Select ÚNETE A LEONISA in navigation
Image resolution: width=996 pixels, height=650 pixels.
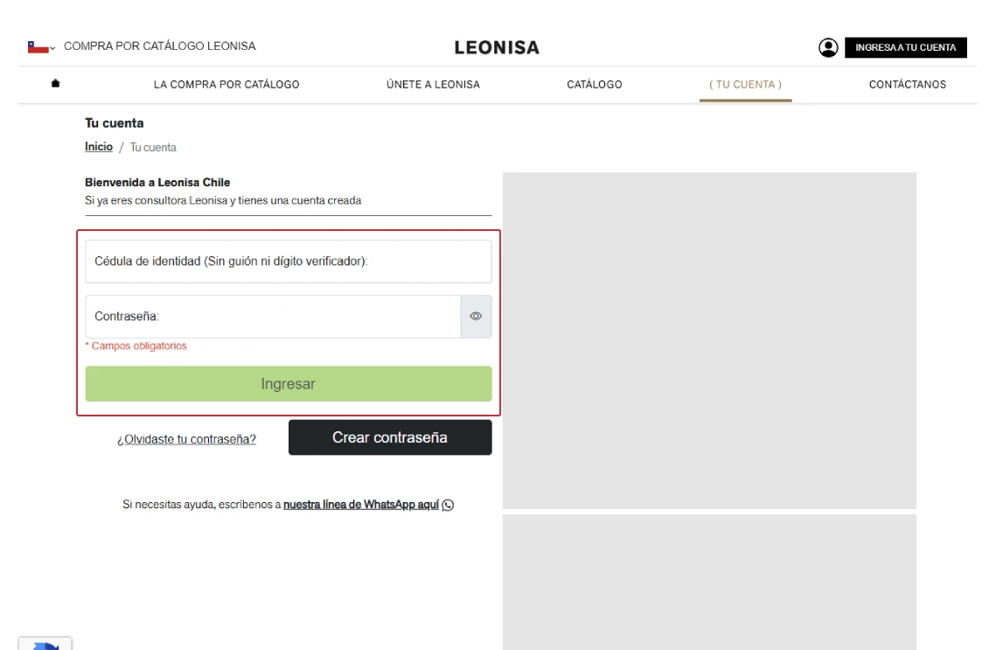[433, 85]
